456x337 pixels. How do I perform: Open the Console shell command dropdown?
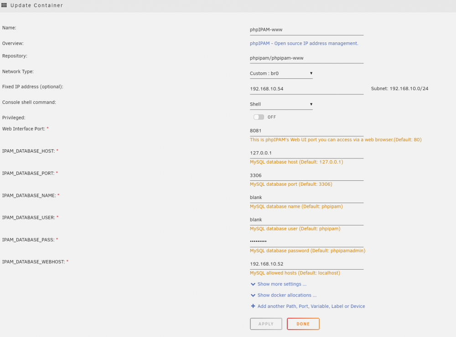pyautogui.click(x=281, y=104)
